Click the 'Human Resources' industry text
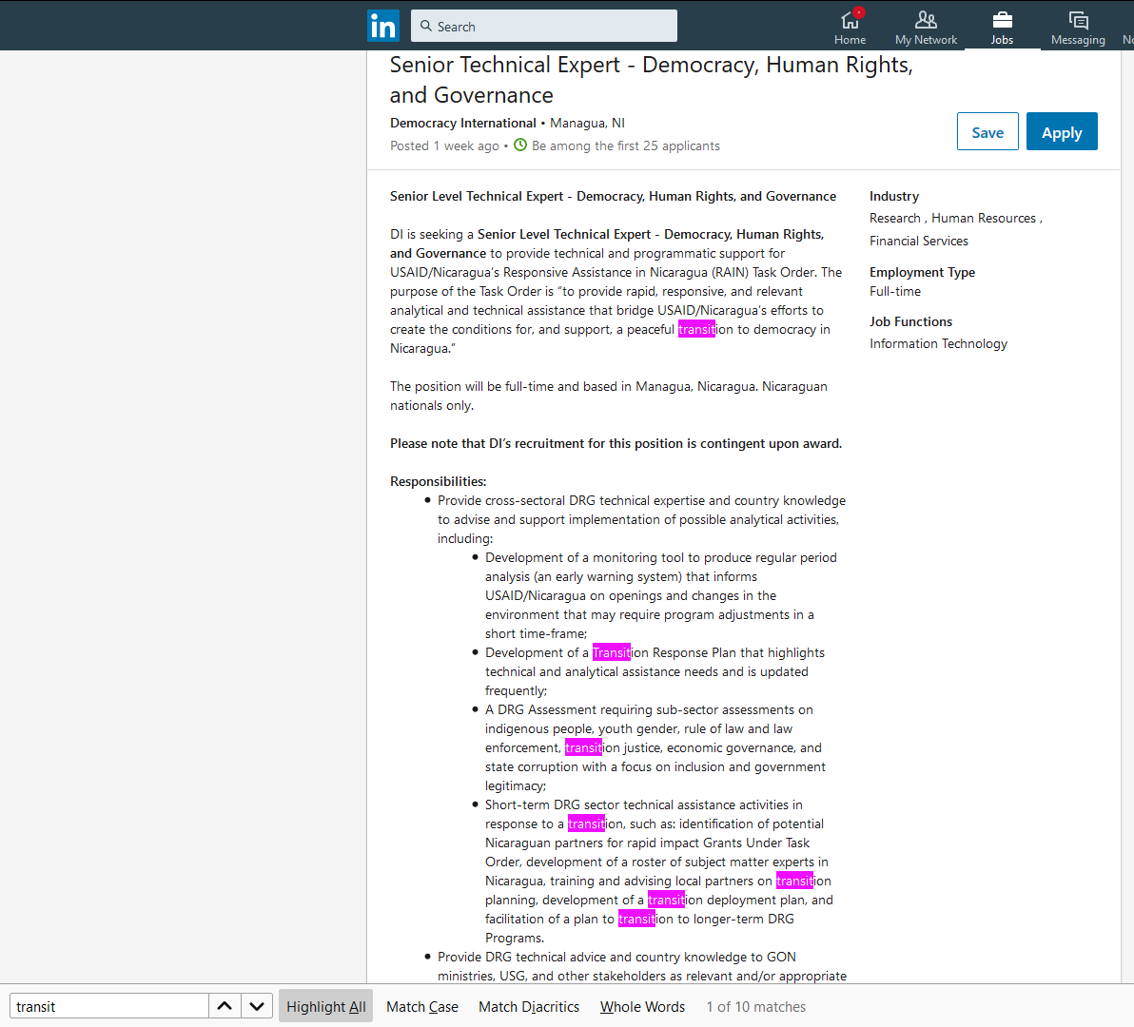This screenshot has height=1027, width=1134. (984, 219)
